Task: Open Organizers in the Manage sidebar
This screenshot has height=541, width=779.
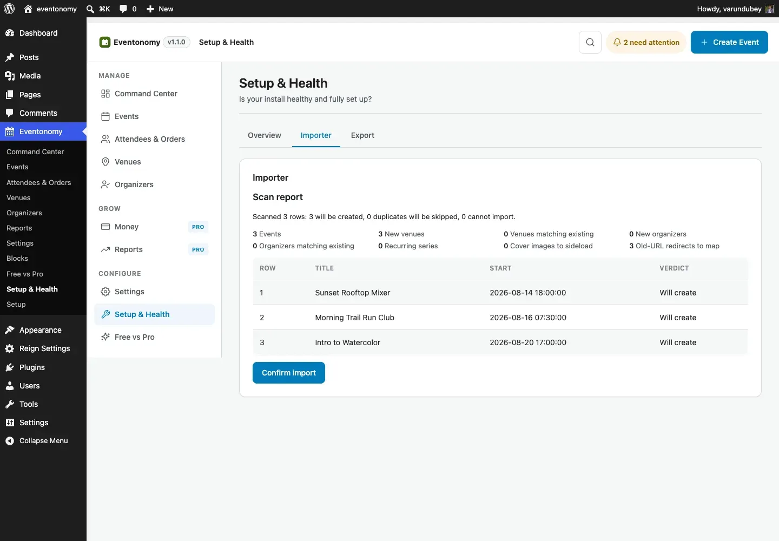Action: [x=155, y=184]
